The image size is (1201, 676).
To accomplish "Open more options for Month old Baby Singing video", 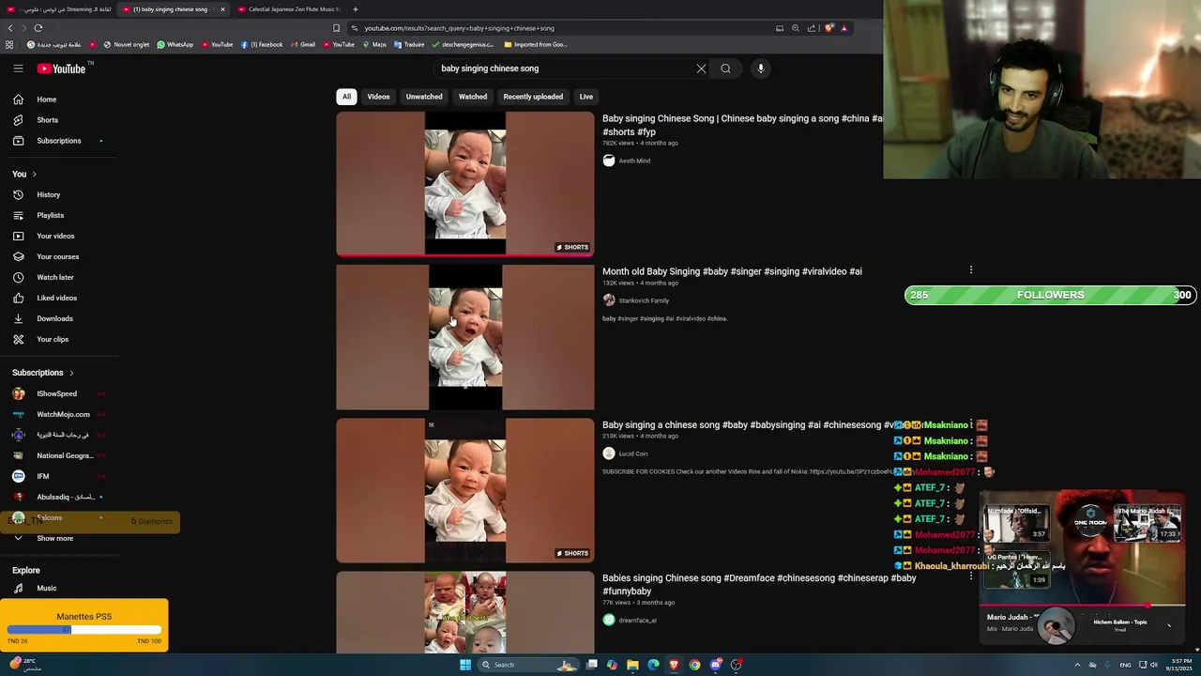I will [971, 270].
